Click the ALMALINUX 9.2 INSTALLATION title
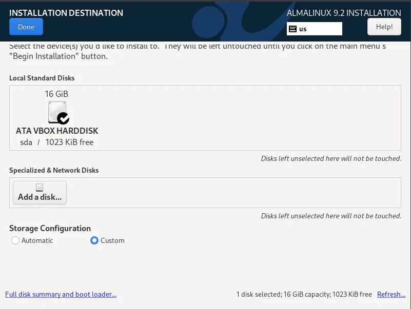Image resolution: width=411 pixels, height=309 pixels. click(344, 13)
